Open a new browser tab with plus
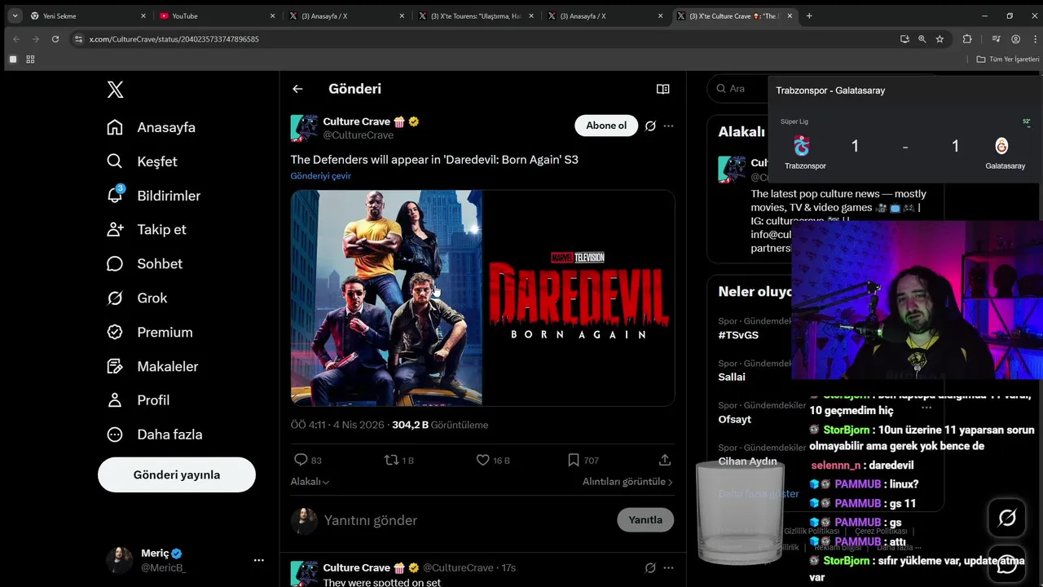Screen dimensions: 1043x587 (809, 15)
